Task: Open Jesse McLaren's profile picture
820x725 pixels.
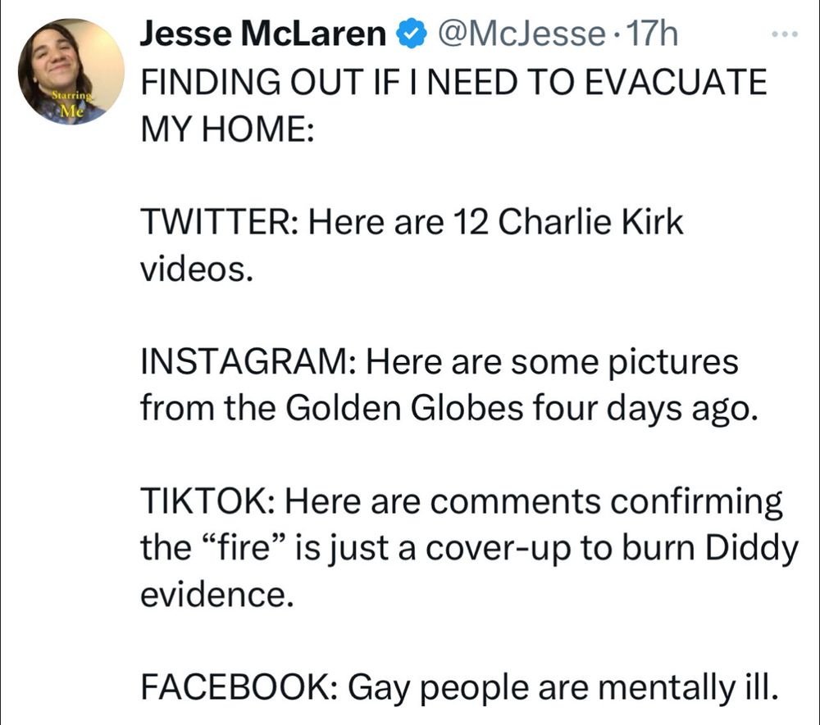Action: coord(71,71)
